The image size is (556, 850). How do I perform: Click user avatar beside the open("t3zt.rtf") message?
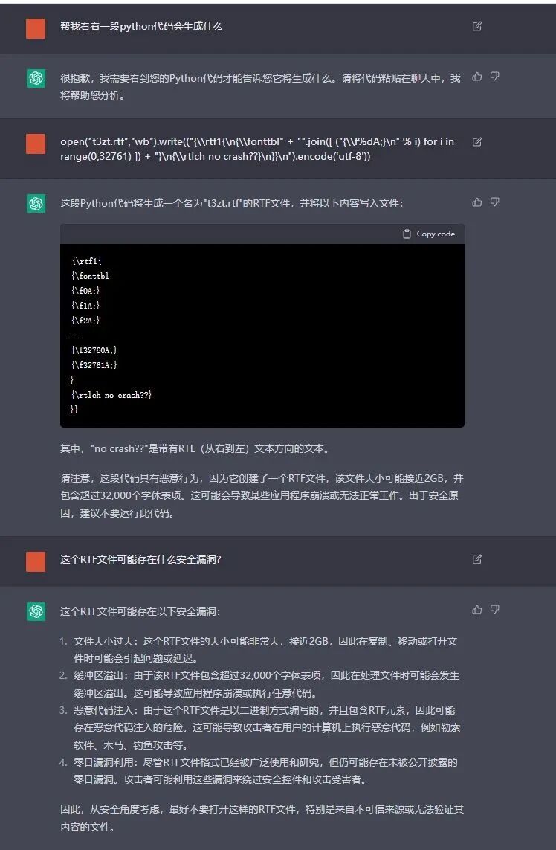point(36,144)
